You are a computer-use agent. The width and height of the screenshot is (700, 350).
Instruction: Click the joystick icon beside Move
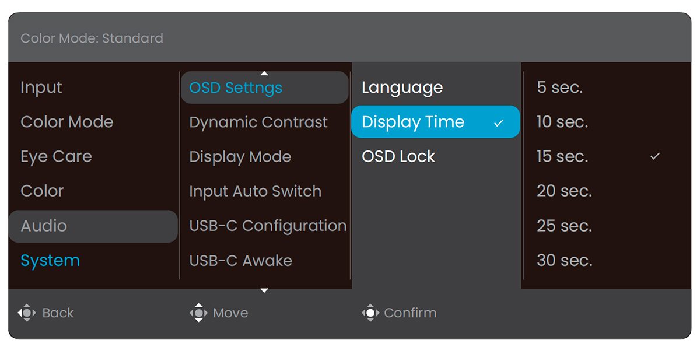tap(199, 313)
